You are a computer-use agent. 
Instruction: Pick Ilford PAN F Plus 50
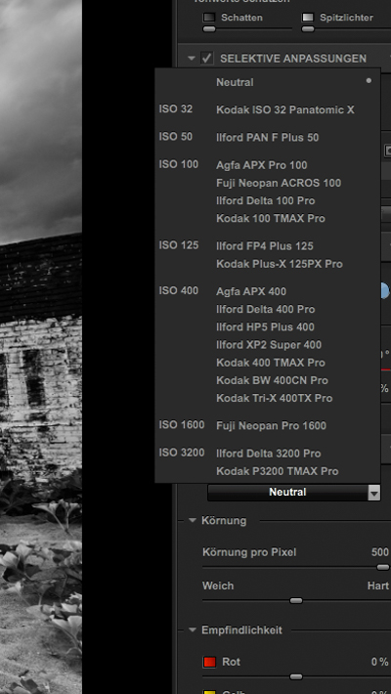[268, 137]
